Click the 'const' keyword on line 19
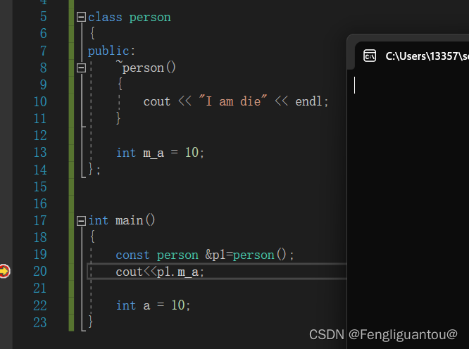Screen dimensions: 469x349 coord(132,255)
